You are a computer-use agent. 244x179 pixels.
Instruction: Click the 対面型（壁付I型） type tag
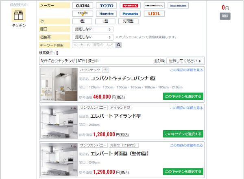124,145
